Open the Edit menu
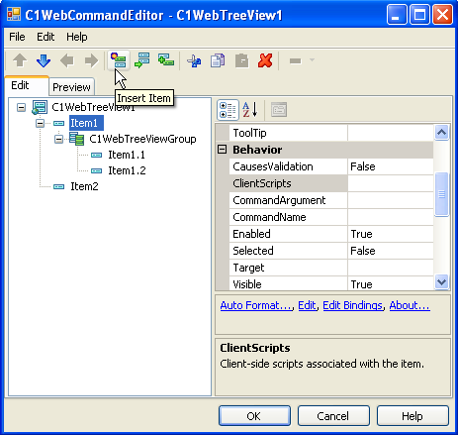This screenshot has width=458, height=435. [46, 37]
